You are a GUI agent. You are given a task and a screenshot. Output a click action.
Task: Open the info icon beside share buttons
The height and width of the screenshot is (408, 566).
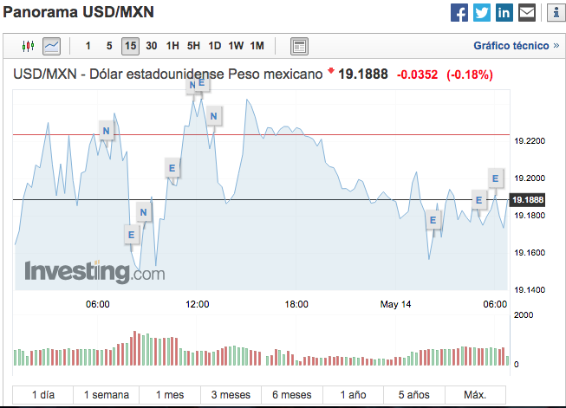point(554,13)
